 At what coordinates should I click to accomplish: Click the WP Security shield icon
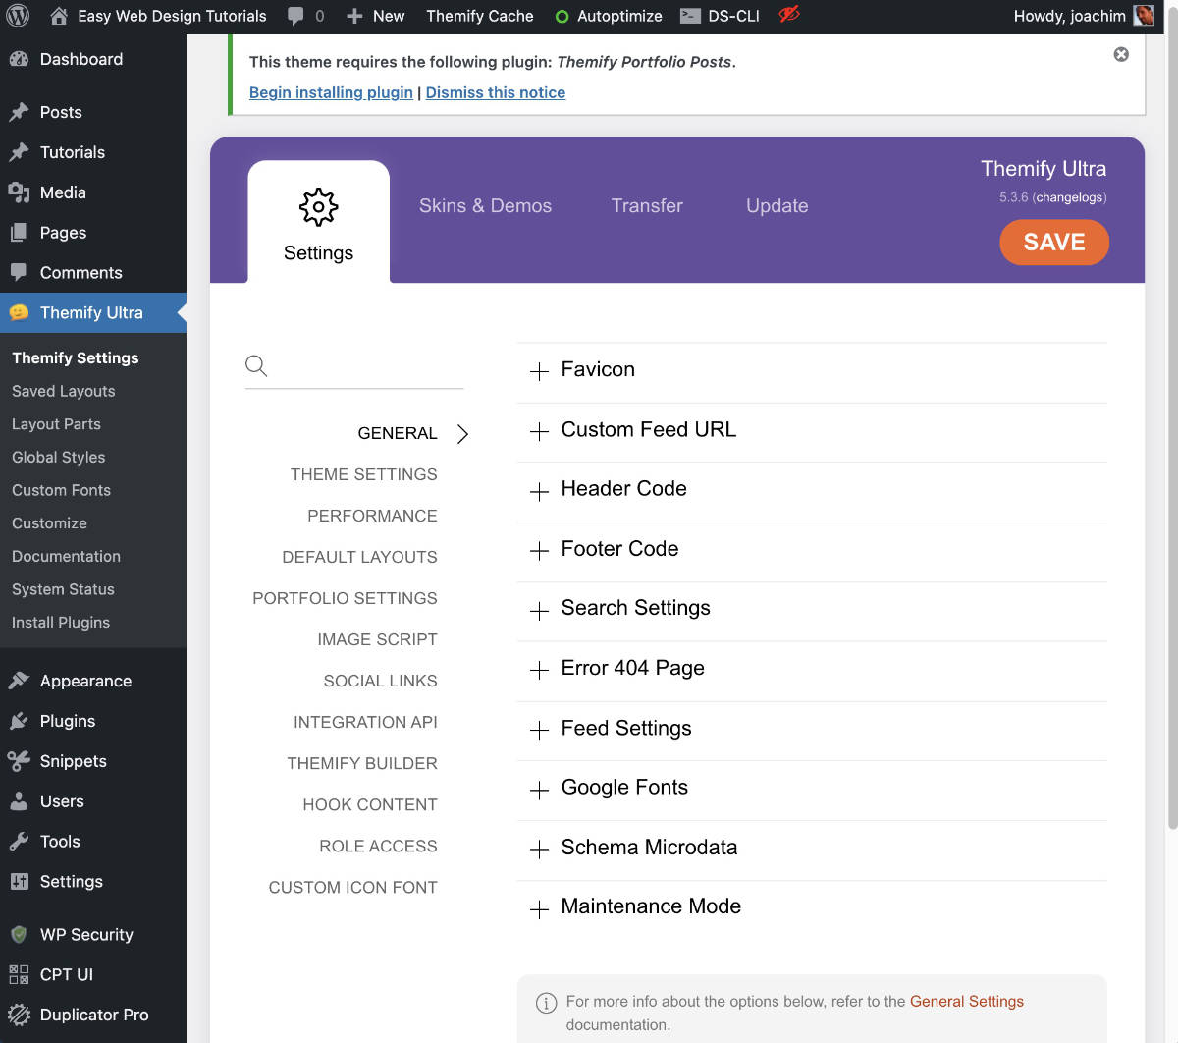point(19,934)
